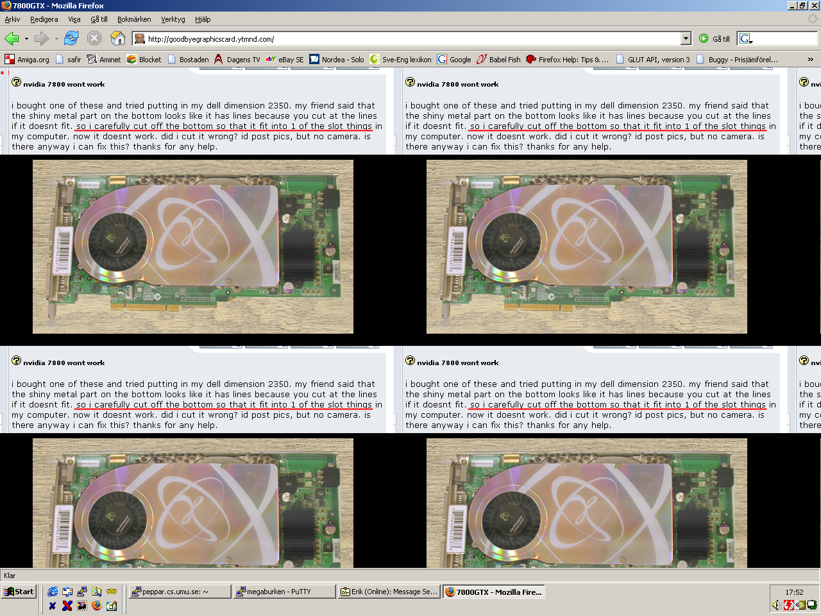Restore down the Firefox window
This screenshot has height=616, width=821.
803,6
